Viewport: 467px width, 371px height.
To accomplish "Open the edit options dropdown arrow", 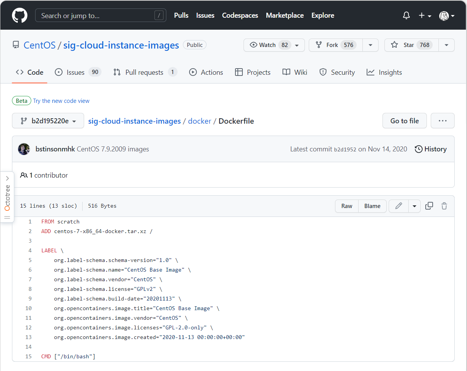I will tap(415, 206).
